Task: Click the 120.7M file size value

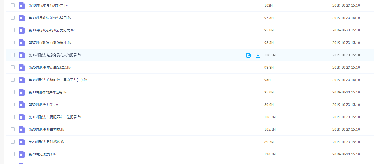Action: tap(270, 154)
